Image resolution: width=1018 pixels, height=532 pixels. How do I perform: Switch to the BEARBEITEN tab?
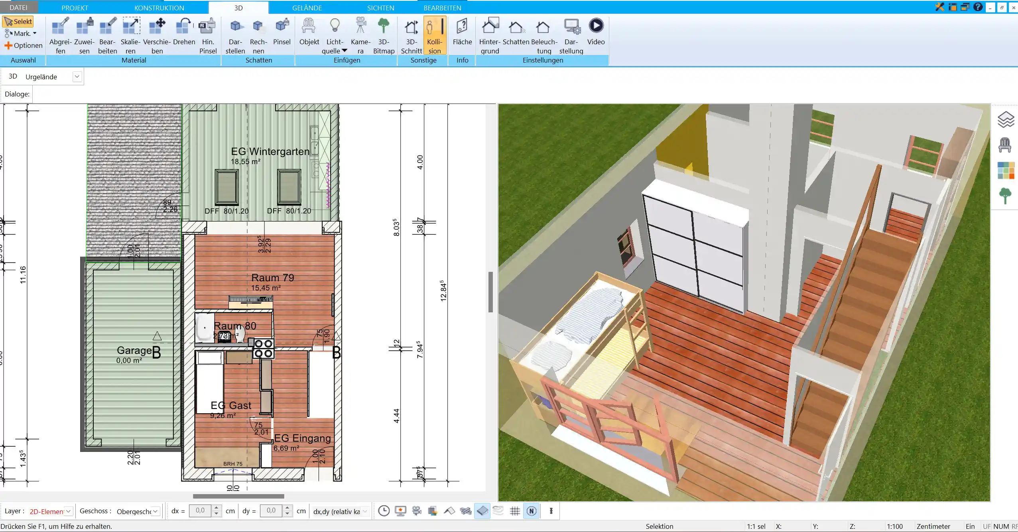[442, 8]
